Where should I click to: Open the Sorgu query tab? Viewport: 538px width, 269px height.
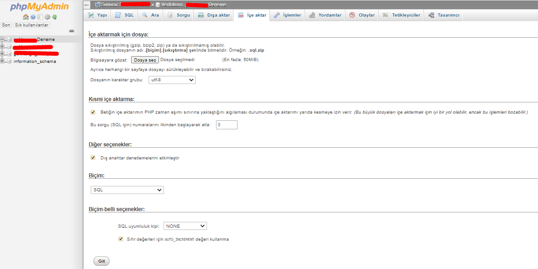point(178,15)
